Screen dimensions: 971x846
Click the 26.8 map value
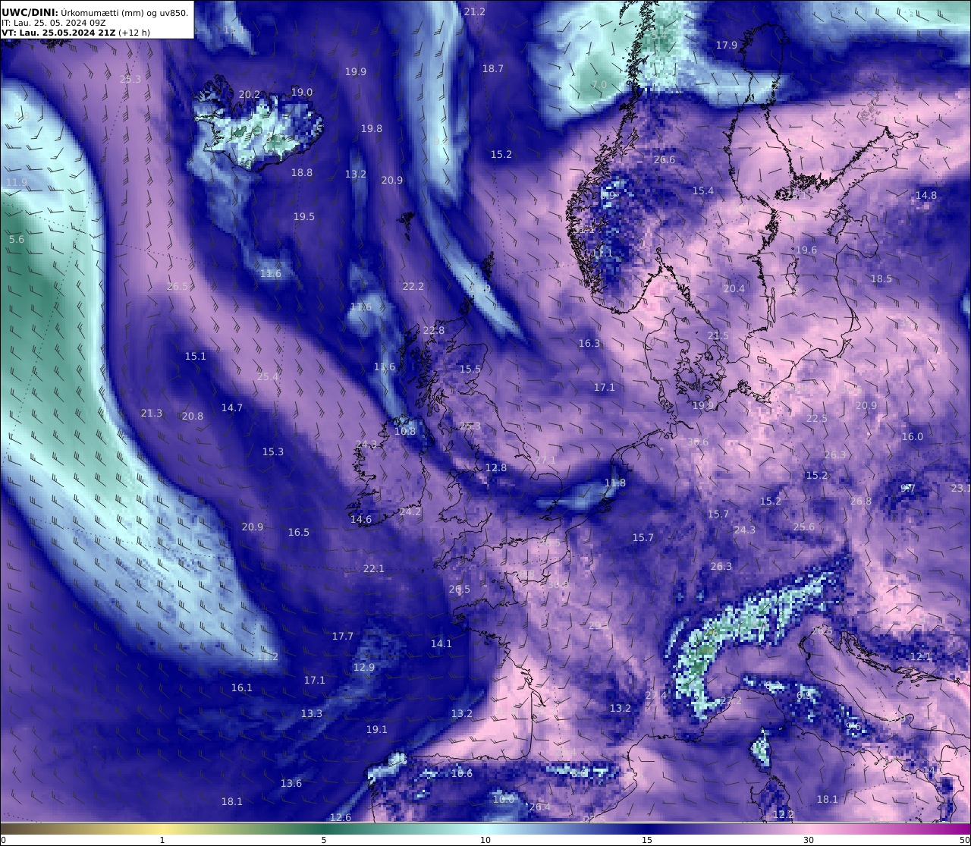point(861,501)
